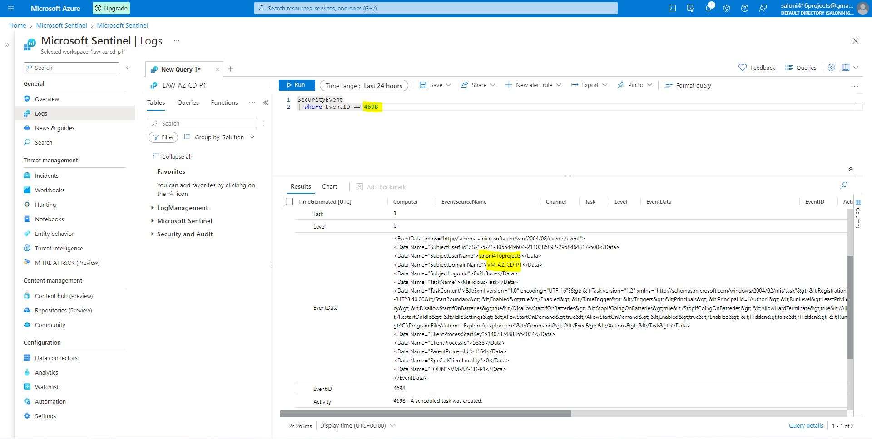
Task: Expand the Security and Audit group
Action: click(x=184, y=234)
